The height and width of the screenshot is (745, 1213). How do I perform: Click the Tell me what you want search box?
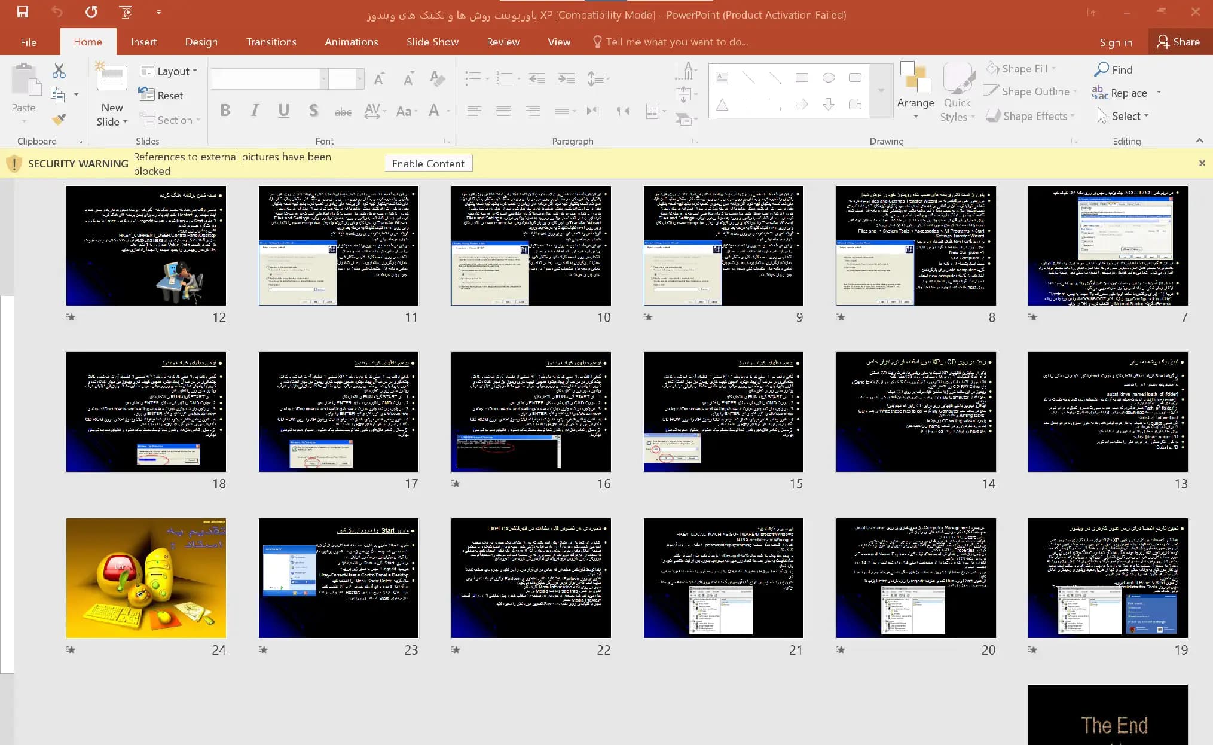pyautogui.click(x=671, y=42)
